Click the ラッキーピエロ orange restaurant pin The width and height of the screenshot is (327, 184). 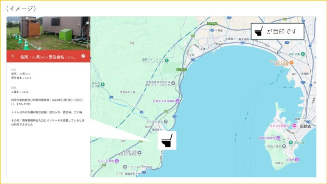coord(291,62)
